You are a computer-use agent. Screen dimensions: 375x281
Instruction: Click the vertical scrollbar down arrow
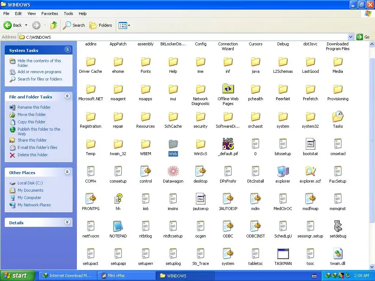[x=372, y=267]
